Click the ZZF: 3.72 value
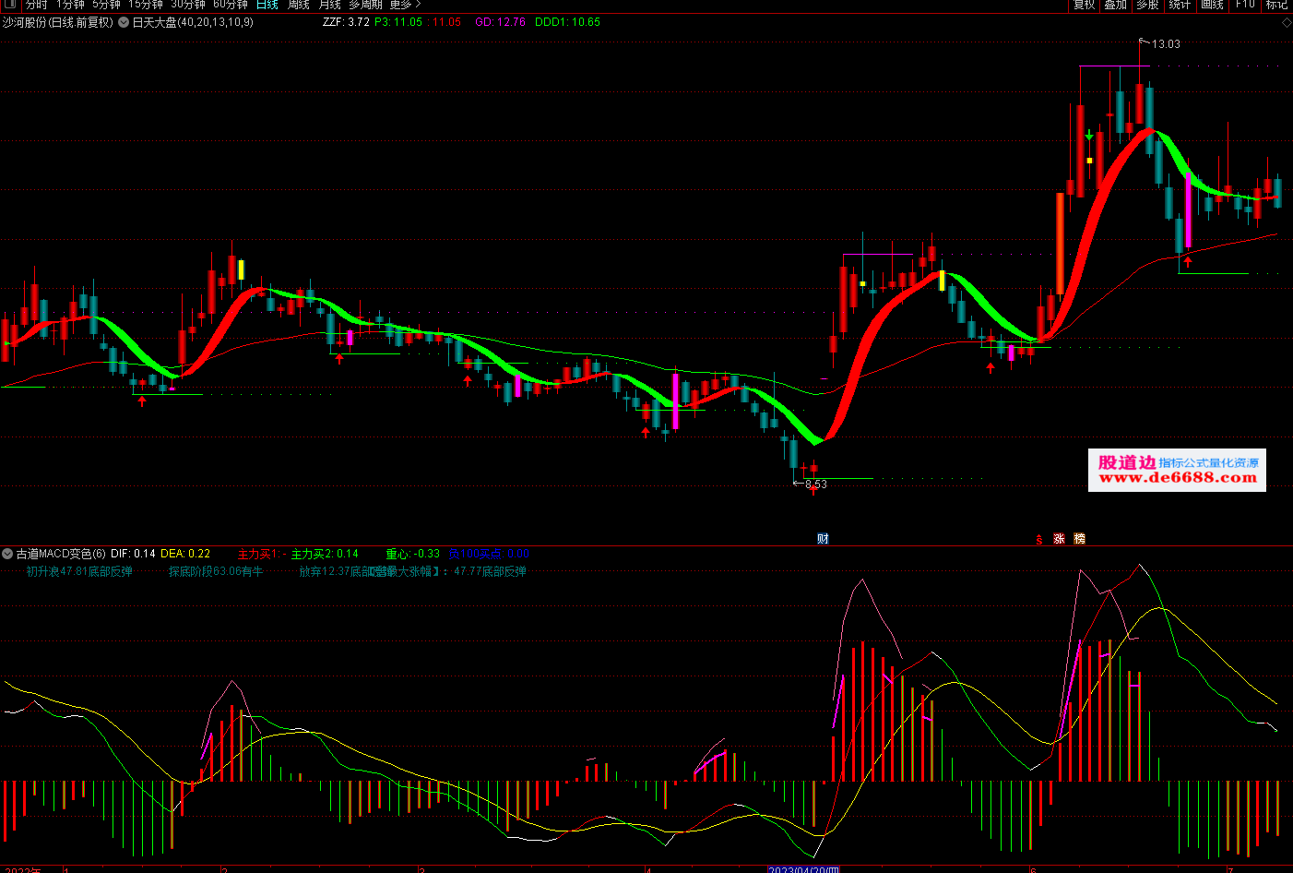 click(346, 22)
